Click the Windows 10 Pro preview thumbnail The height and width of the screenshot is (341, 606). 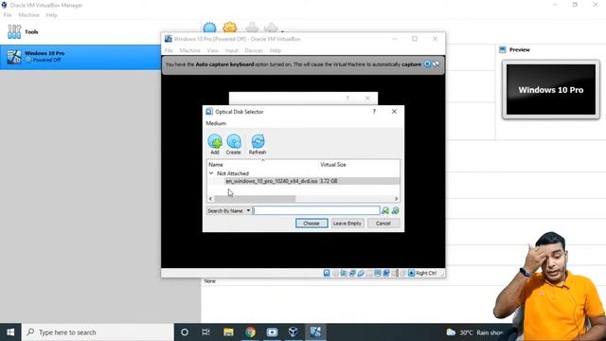pyautogui.click(x=551, y=90)
